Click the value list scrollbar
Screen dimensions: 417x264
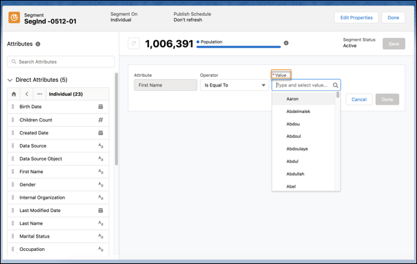(x=338, y=94)
